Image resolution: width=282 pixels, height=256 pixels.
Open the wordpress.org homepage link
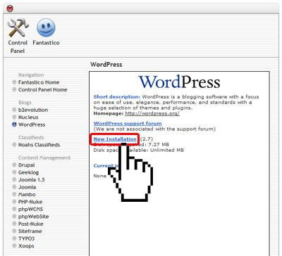152,113
